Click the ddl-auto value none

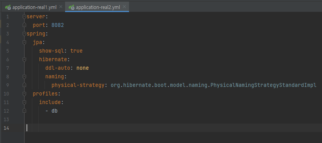[83, 68]
